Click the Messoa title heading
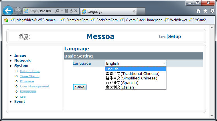Viewport: 217px width, 121px height. 101,36
